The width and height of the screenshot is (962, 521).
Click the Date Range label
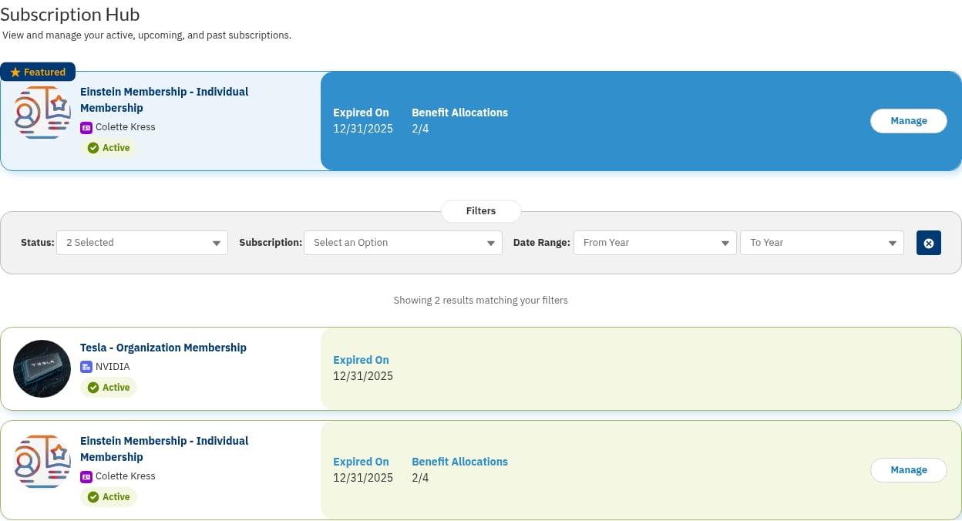pos(542,243)
